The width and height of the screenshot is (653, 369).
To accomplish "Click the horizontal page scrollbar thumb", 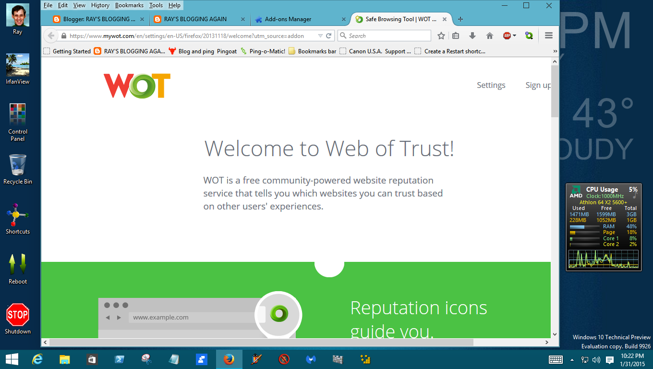I will point(261,342).
